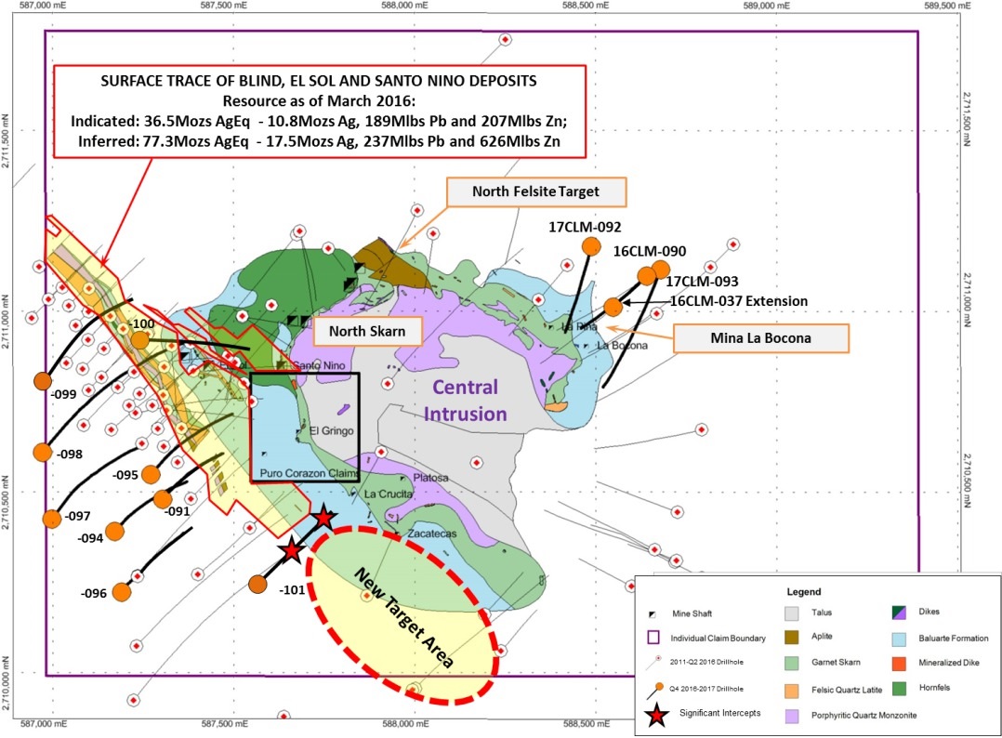Screen dimensions: 1002x738
Task: Click the orange collar of drillhole 17CLM-092
Action: [x=591, y=246]
